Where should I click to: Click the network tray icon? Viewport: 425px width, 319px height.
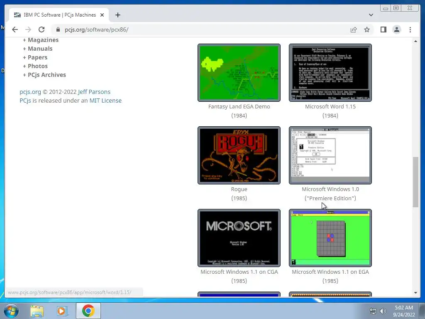tap(373, 311)
